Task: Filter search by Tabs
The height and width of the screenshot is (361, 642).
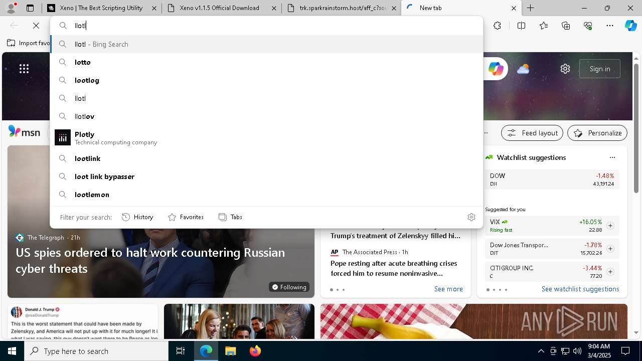Action: click(x=231, y=217)
